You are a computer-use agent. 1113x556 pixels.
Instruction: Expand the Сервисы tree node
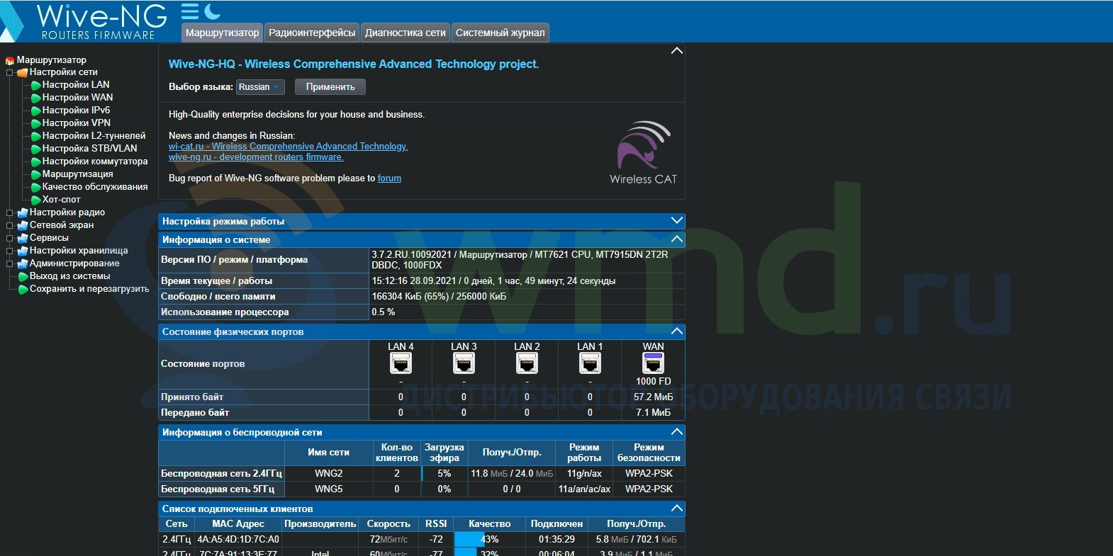coord(10,238)
